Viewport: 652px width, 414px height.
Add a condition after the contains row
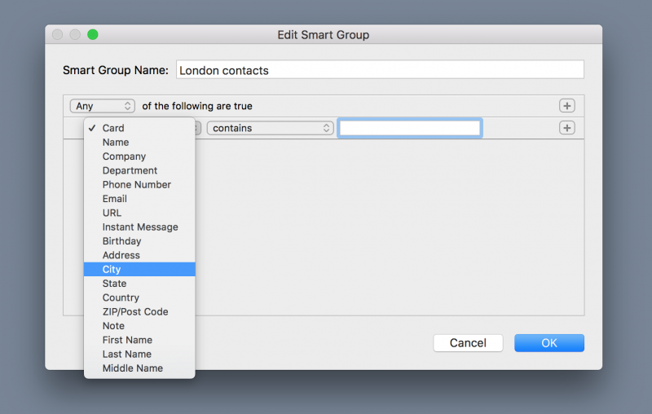click(566, 128)
